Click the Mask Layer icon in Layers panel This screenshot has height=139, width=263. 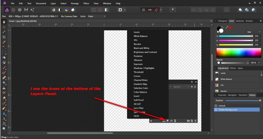point(164,121)
